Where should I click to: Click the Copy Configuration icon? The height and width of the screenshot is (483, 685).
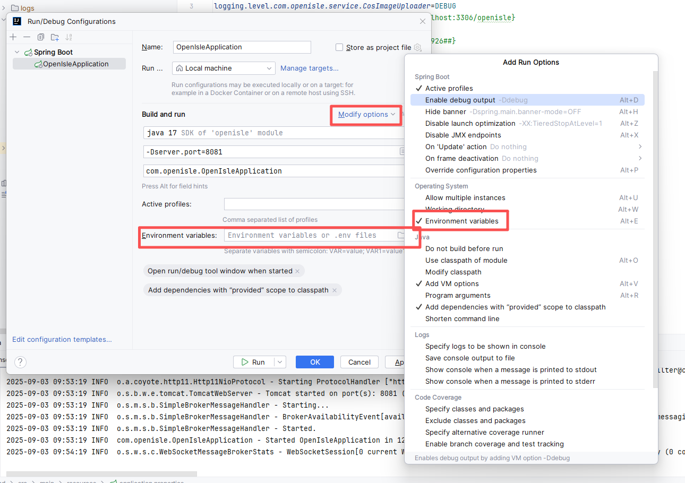point(41,37)
